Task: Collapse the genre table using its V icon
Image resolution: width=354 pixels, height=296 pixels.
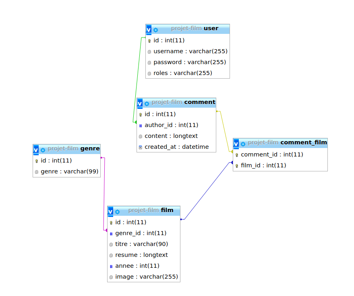Action: click(x=35, y=149)
